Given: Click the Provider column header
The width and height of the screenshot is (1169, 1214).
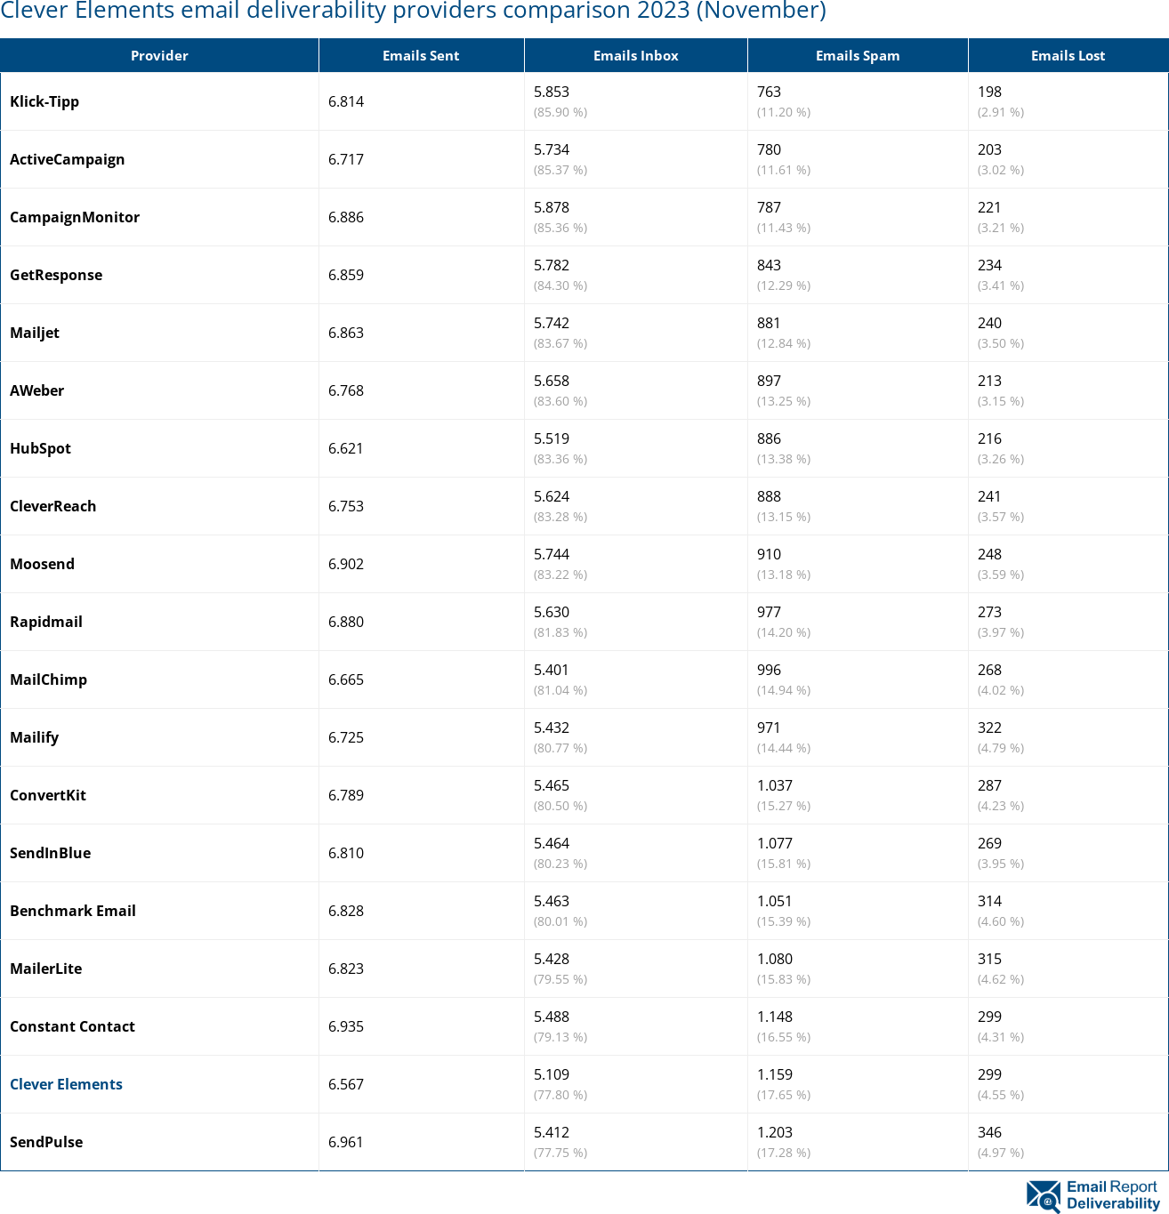Looking at the screenshot, I should 159,55.
